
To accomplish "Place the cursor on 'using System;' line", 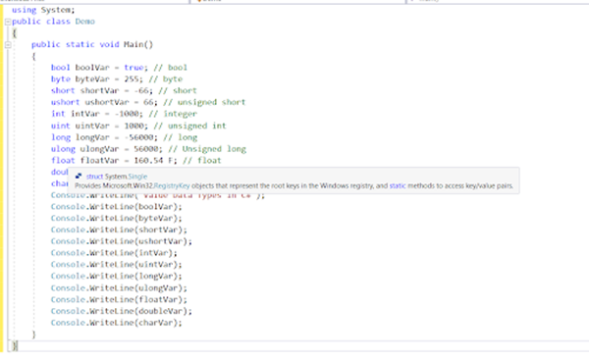I will [43, 10].
